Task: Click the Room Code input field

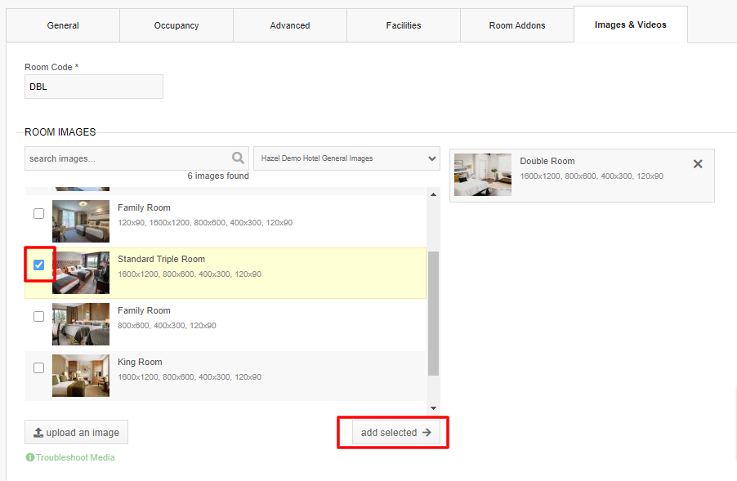Action: pyautogui.click(x=94, y=87)
